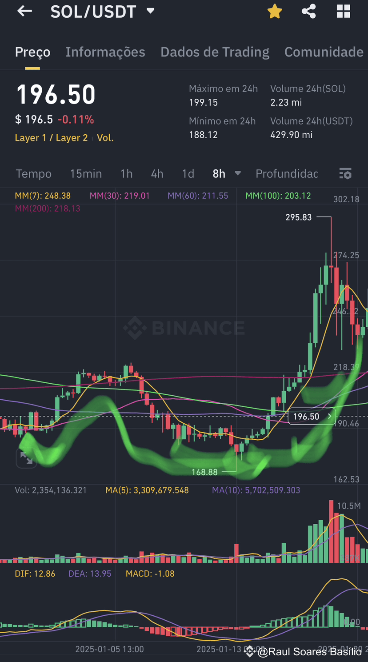368x662 pixels.
Task: Select the 1h interval
Action: pyautogui.click(x=127, y=174)
